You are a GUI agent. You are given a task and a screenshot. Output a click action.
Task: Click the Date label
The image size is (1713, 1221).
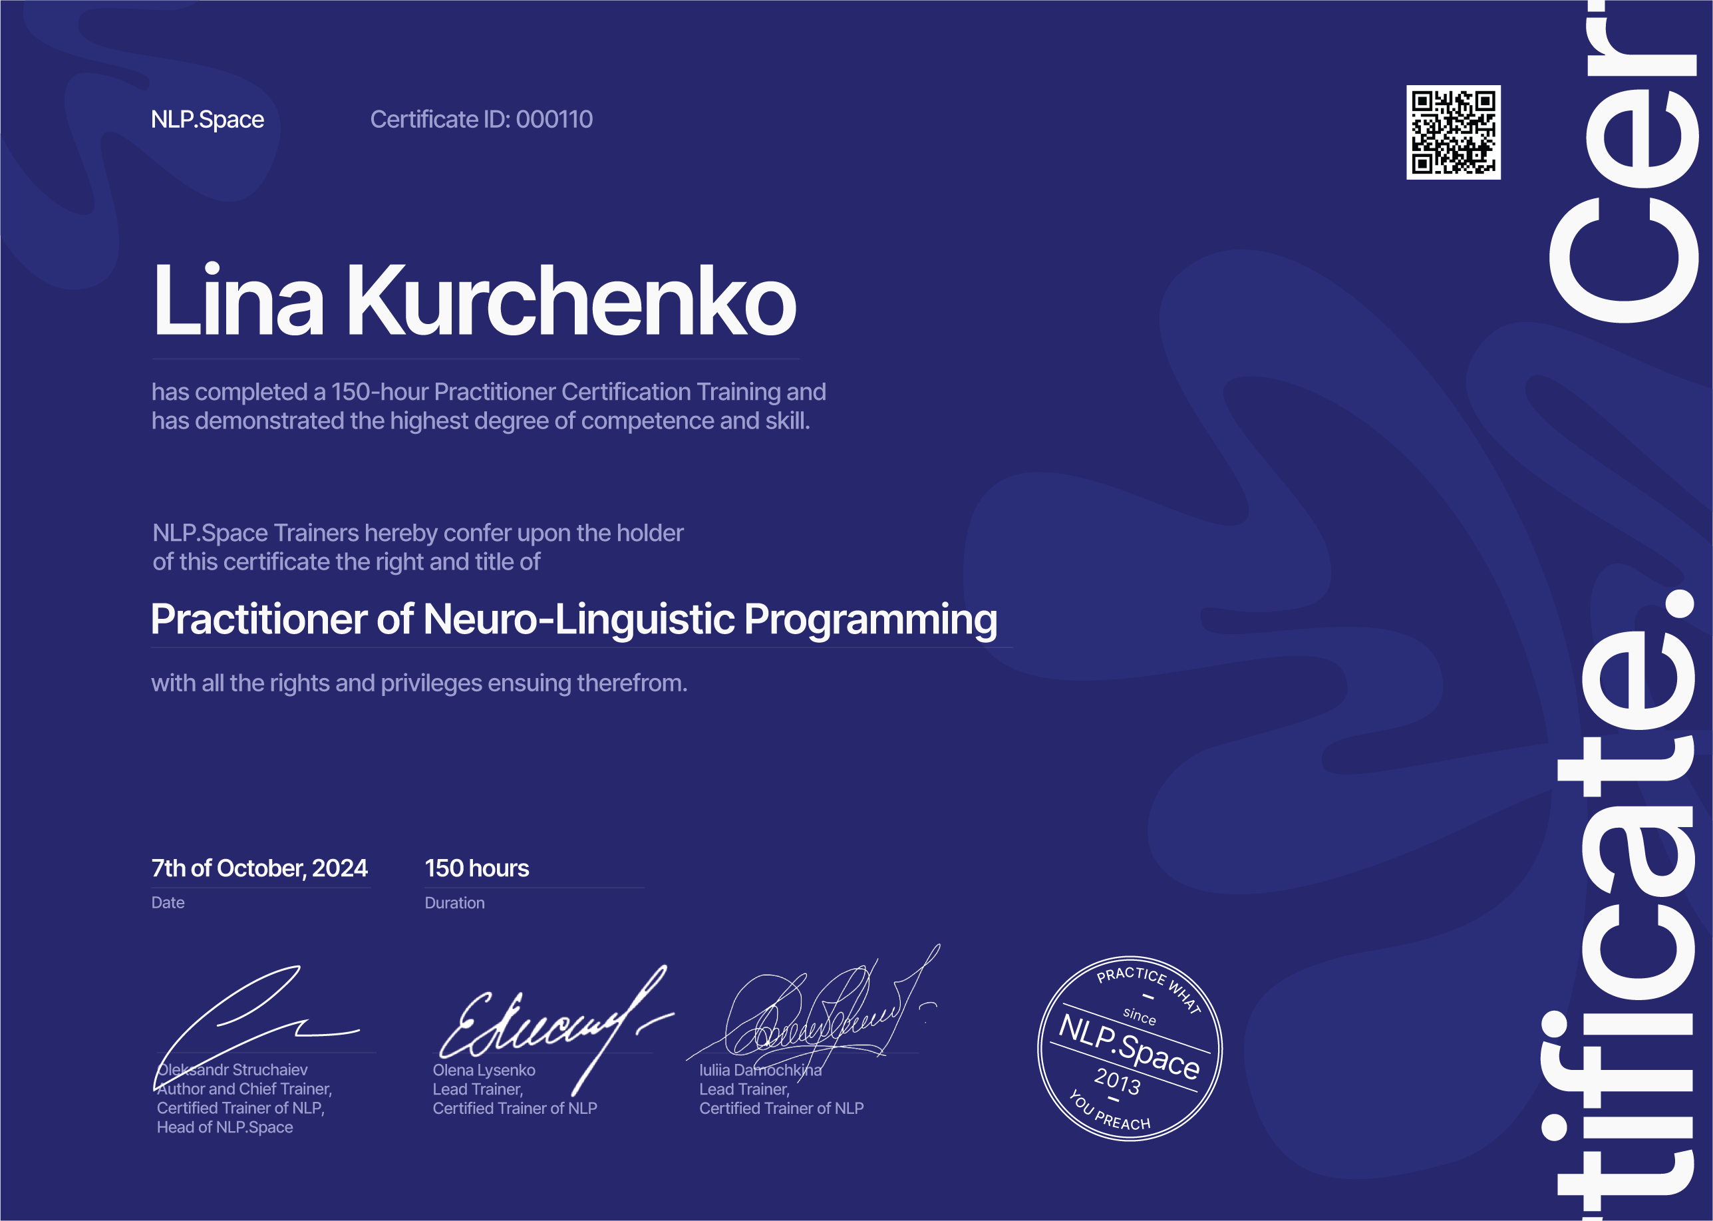click(x=168, y=903)
